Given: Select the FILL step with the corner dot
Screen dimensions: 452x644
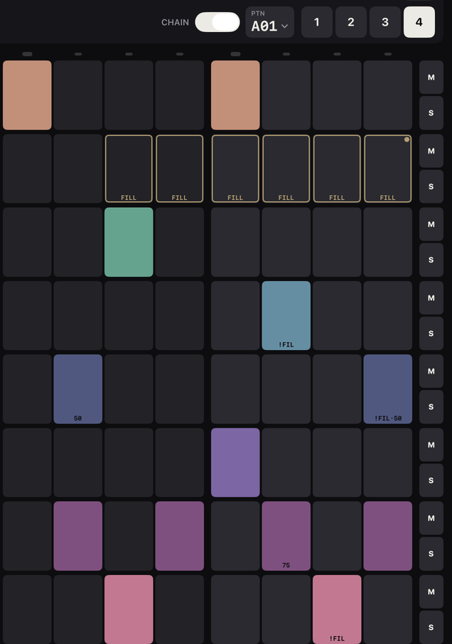Looking at the screenshot, I should (387, 169).
